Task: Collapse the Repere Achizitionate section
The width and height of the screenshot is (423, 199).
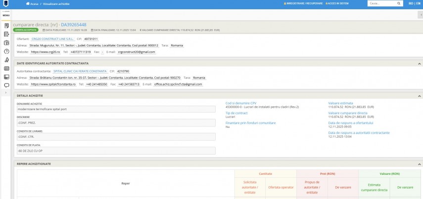Action: coord(420,163)
